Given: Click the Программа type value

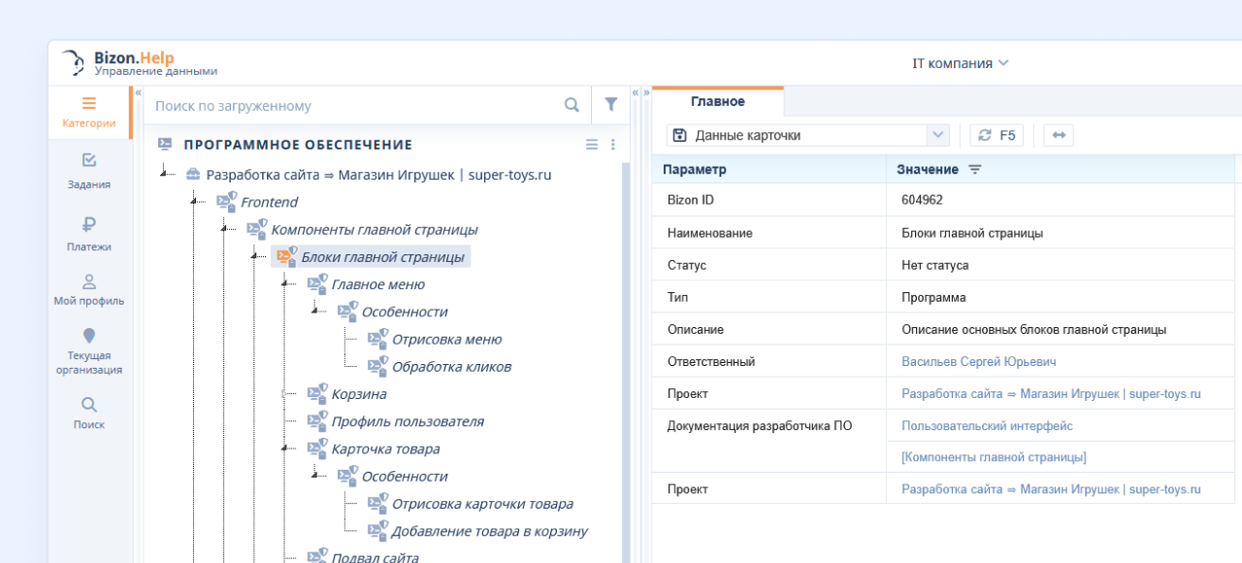Looking at the screenshot, I should pyautogui.click(x=933, y=297).
